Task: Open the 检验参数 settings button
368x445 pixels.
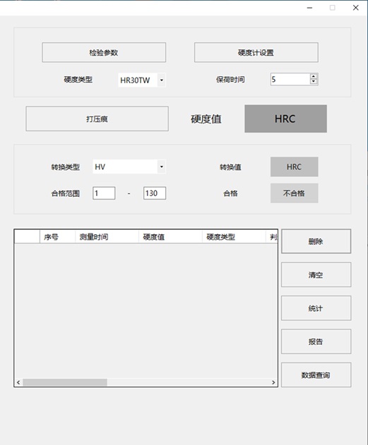Action: coord(104,52)
